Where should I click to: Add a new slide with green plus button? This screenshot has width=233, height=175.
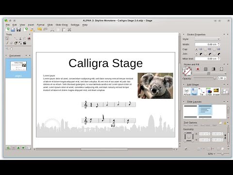coord(8,148)
